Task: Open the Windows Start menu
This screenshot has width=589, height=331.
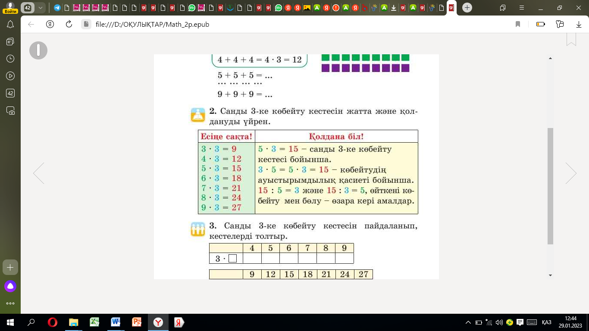Action: (10, 322)
